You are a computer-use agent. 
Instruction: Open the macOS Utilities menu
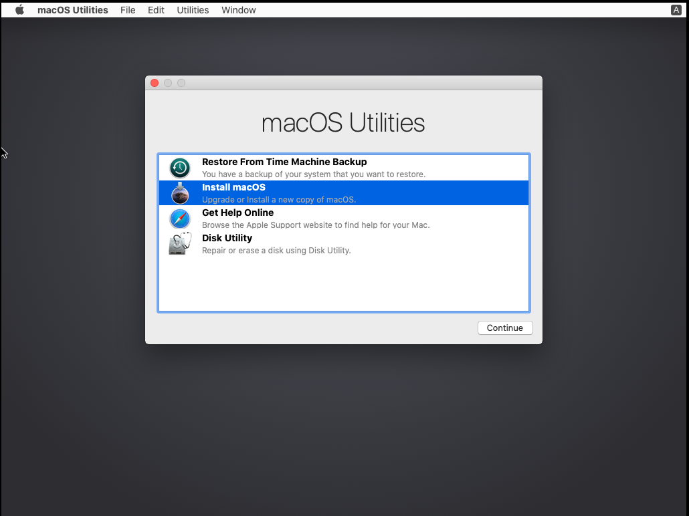tap(72, 9)
